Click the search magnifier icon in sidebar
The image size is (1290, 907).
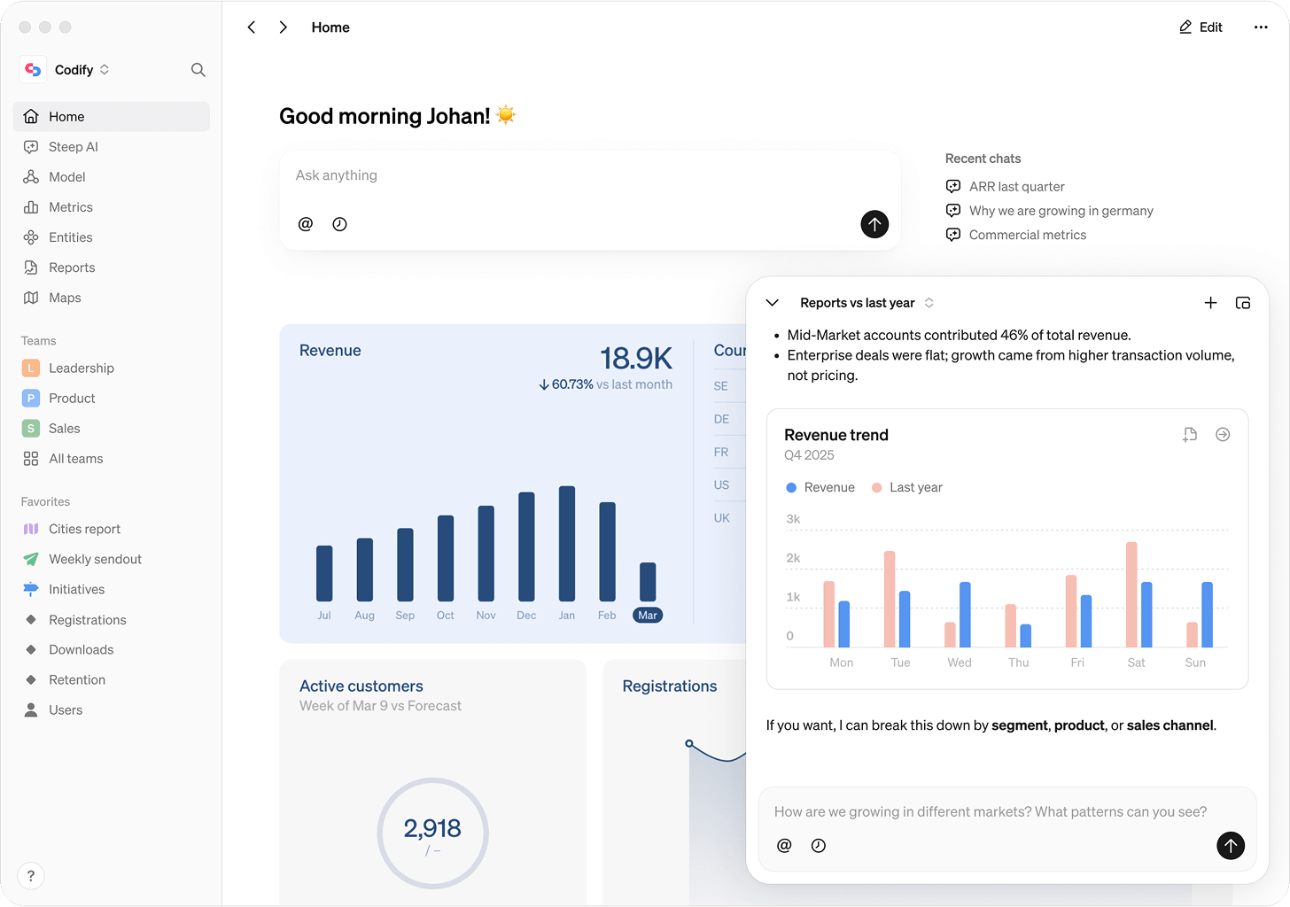tap(198, 70)
